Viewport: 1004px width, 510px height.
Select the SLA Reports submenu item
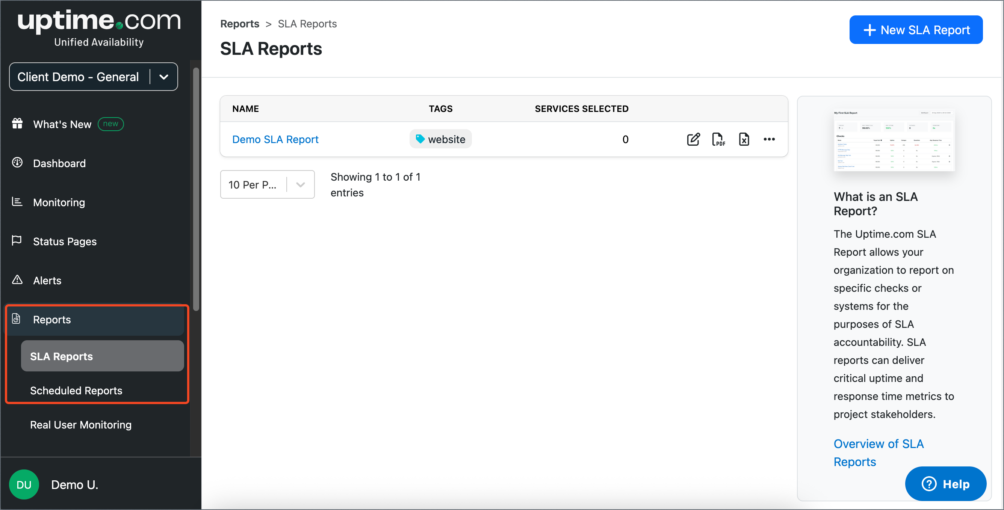103,356
